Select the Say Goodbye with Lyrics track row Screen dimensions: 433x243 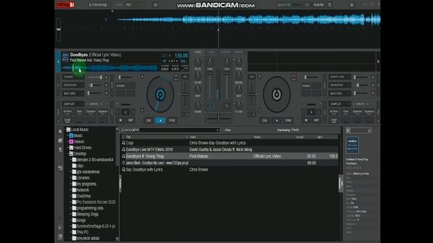click(230, 169)
